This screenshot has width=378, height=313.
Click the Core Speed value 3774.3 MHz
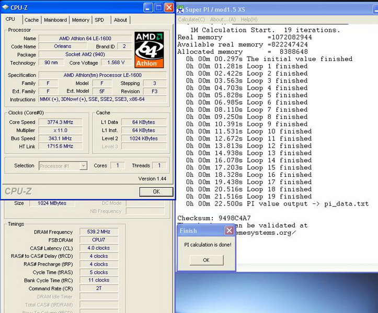tap(60, 122)
